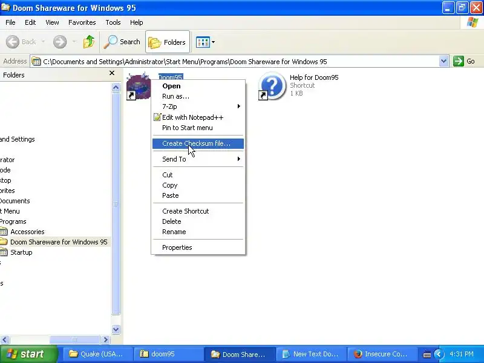Open Forward button history dropdown arrow

click(x=74, y=41)
